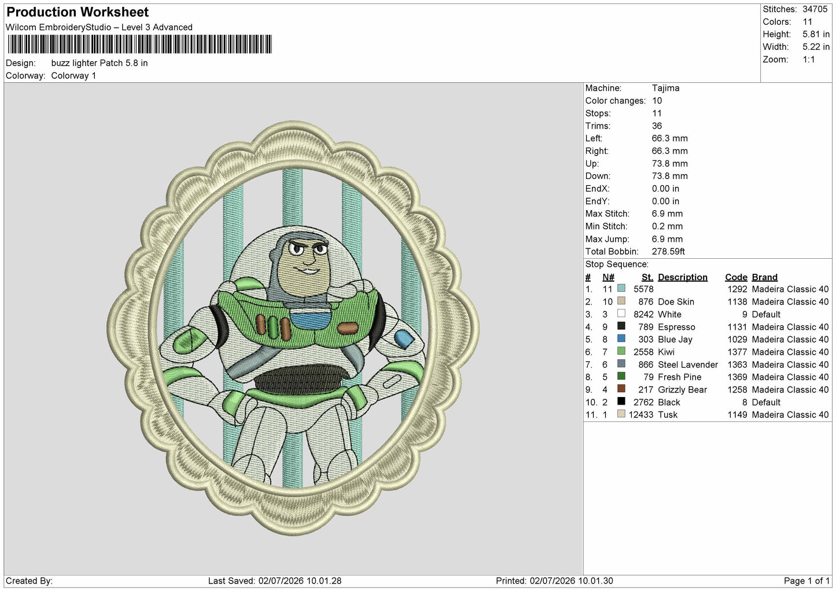Click code 1029 for Blue Jay

(x=737, y=340)
